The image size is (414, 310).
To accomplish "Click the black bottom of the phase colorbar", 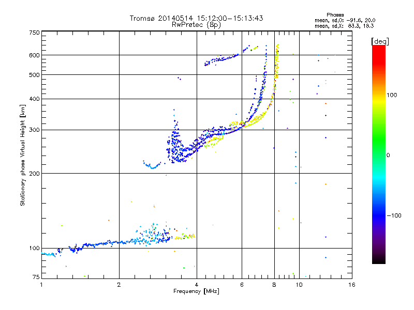I will pyautogui.click(x=379, y=260).
